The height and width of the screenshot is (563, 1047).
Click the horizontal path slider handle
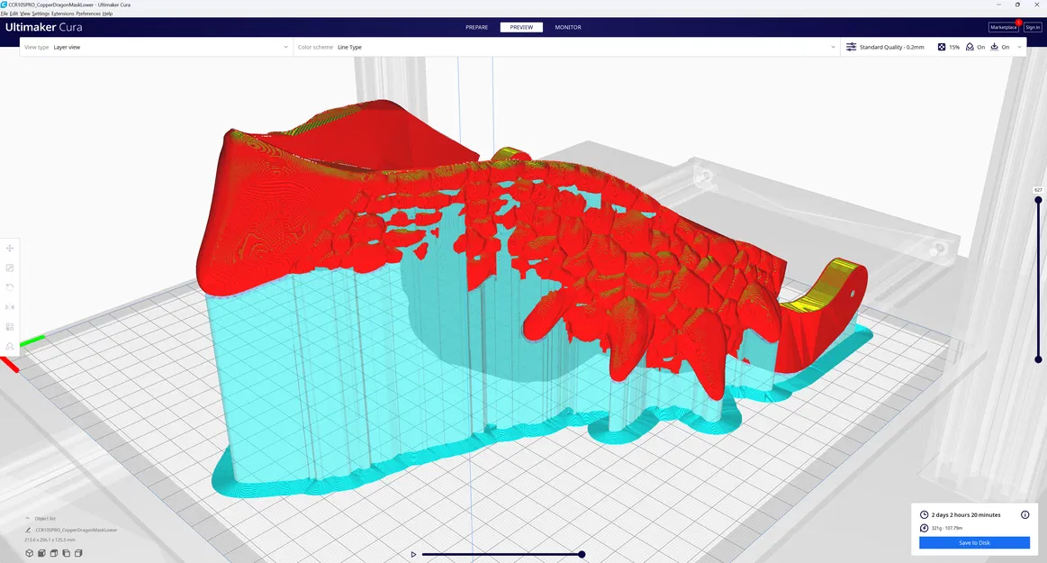coord(582,554)
